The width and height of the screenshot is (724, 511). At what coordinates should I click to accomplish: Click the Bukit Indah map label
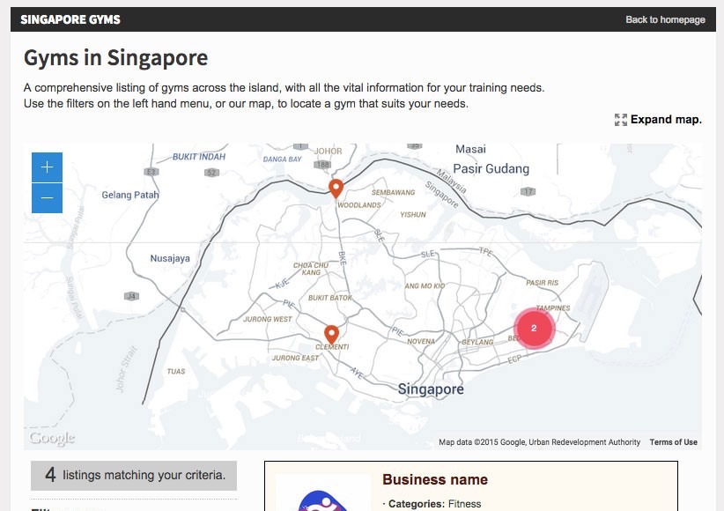(199, 157)
